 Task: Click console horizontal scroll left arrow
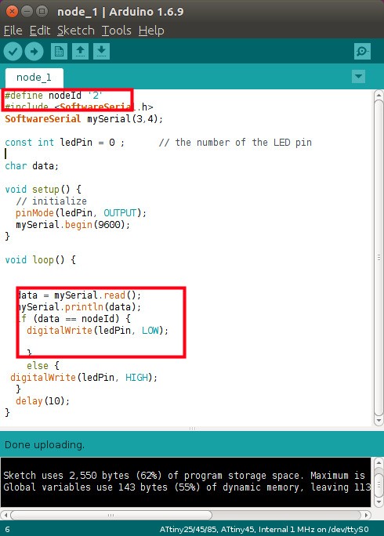[x=5, y=515]
